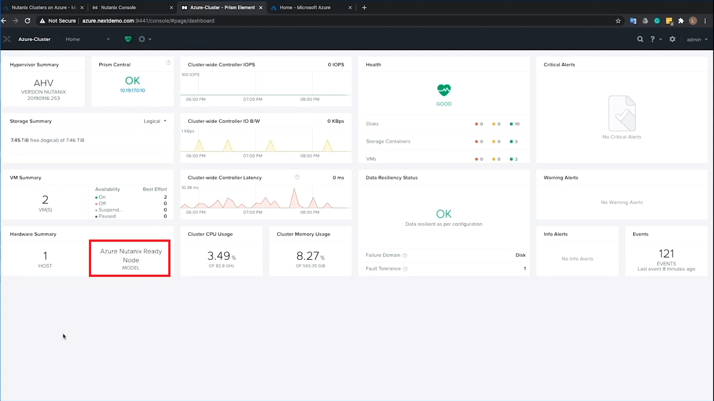Click the 2 VM(S) count
Viewport: 714px width, 401px height.
point(45,199)
